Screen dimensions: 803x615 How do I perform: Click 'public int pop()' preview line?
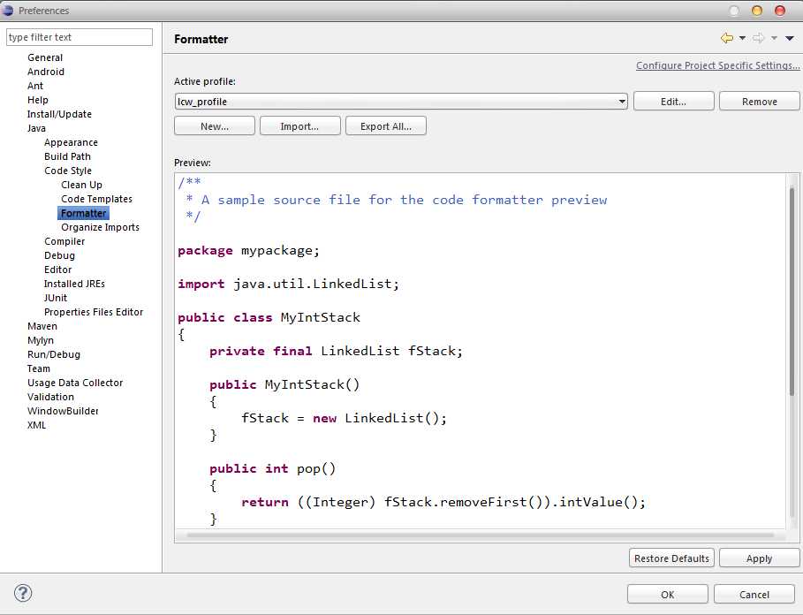(x=272, y=468)
